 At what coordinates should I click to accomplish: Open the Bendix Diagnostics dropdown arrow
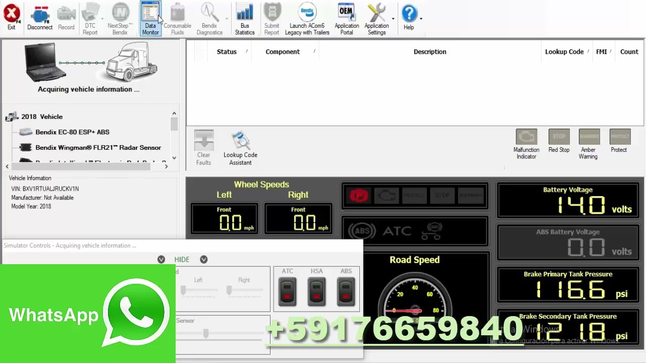coord(227,19)
